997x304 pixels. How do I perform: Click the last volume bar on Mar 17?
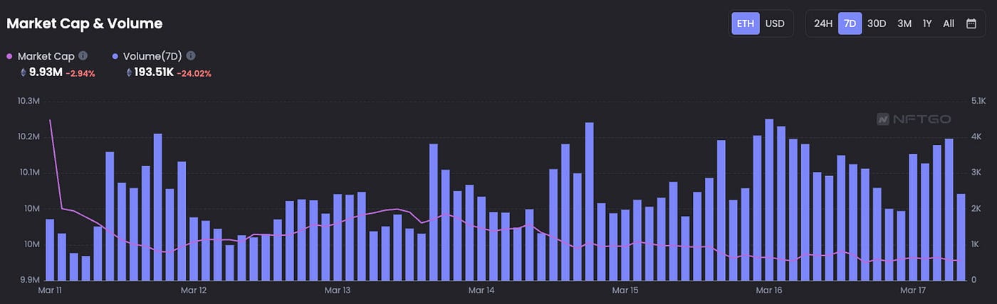(961, 237)
